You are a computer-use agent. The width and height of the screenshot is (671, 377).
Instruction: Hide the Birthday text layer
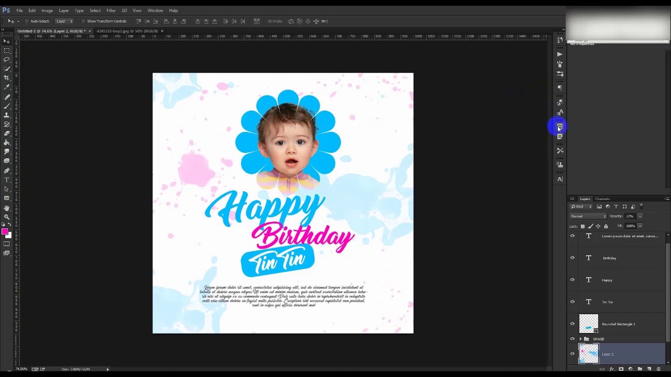pos(572,258)
